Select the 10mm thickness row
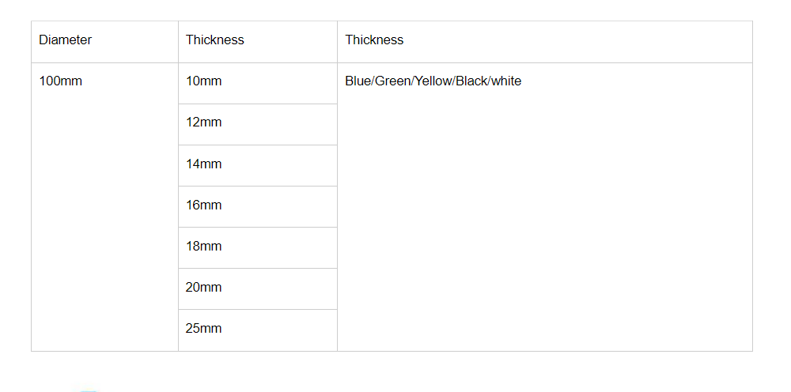 point(204,81)
